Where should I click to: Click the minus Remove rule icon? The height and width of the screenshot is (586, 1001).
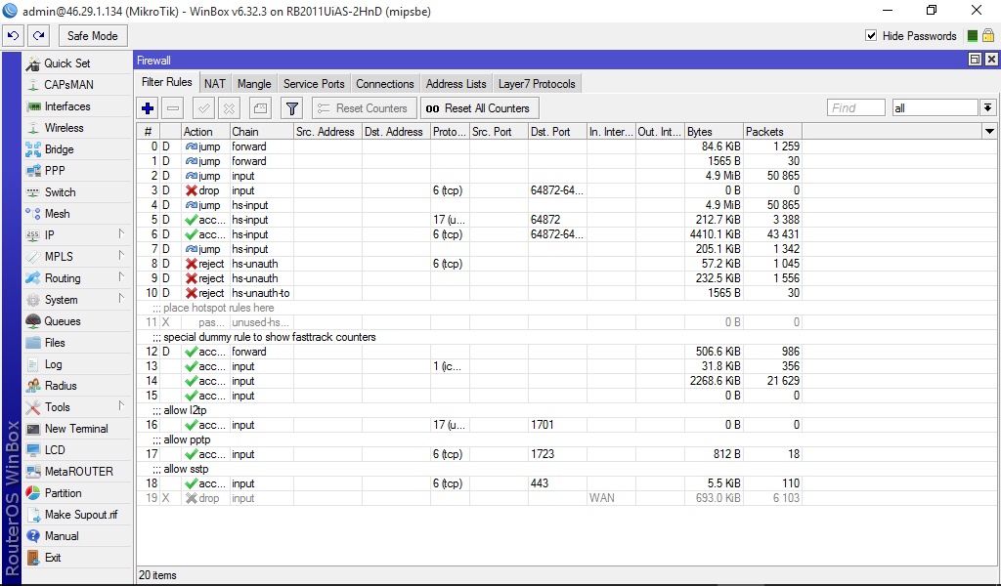tap(172, 108)
